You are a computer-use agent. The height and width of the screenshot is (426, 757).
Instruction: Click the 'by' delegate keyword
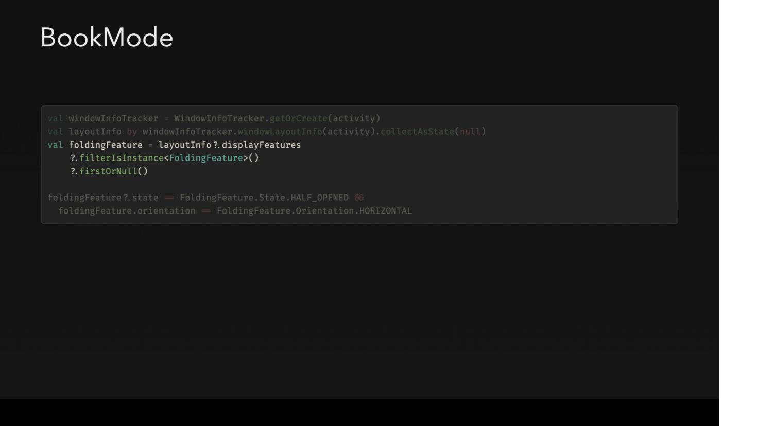[132, 132]
